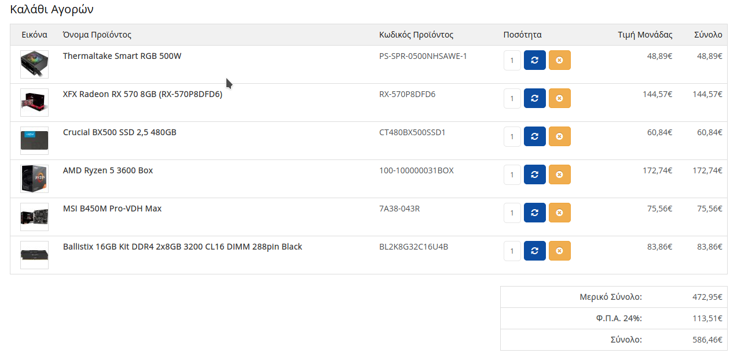Refresh Crucial BX500 SSD quantity
730x353 pixels.
[x=534, y=136]
